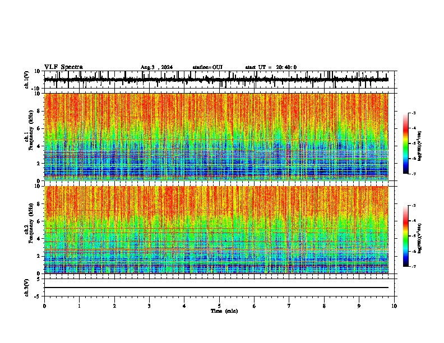444x343 pixels.
Task: Click the ch.2 frequency spectrogram panel
Action: pos(216,230)
